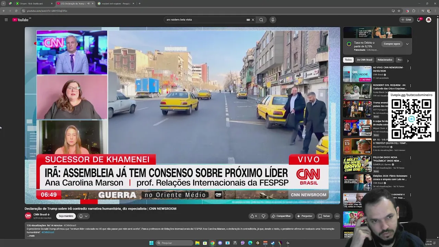Save the video with Salvar
Viewport: 439px width, 247px height.
[324, 216]
